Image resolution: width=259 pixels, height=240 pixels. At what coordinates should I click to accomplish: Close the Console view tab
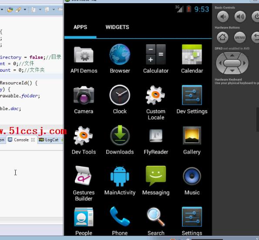click(33, 140)
